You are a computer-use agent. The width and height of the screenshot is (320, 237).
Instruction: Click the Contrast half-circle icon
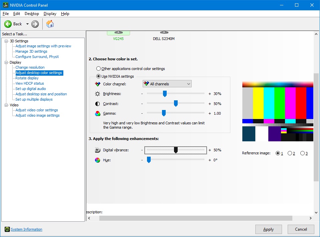point(97,103)
